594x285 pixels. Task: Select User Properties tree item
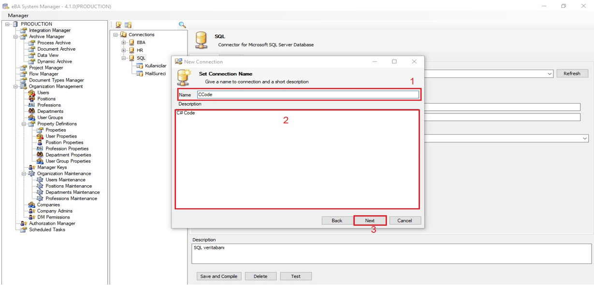pos(61,136)
